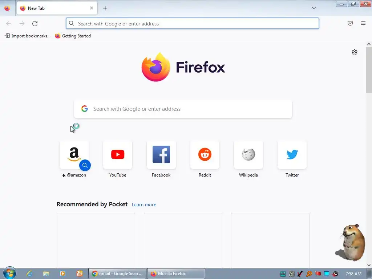This screenshot has height=279, width=372.
Task: Open the Reddit shortcut tile
Action: coord(205,155)
